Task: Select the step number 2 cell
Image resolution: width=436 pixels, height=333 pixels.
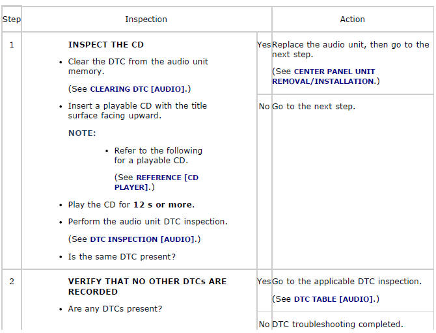Action: click(x=11, y=282)
